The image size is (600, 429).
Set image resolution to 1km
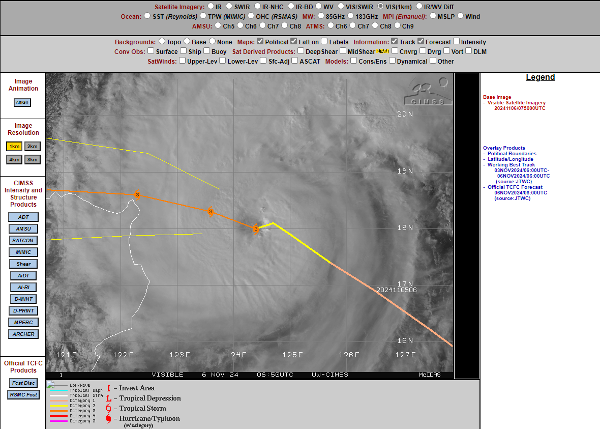(x=14, y=147)
